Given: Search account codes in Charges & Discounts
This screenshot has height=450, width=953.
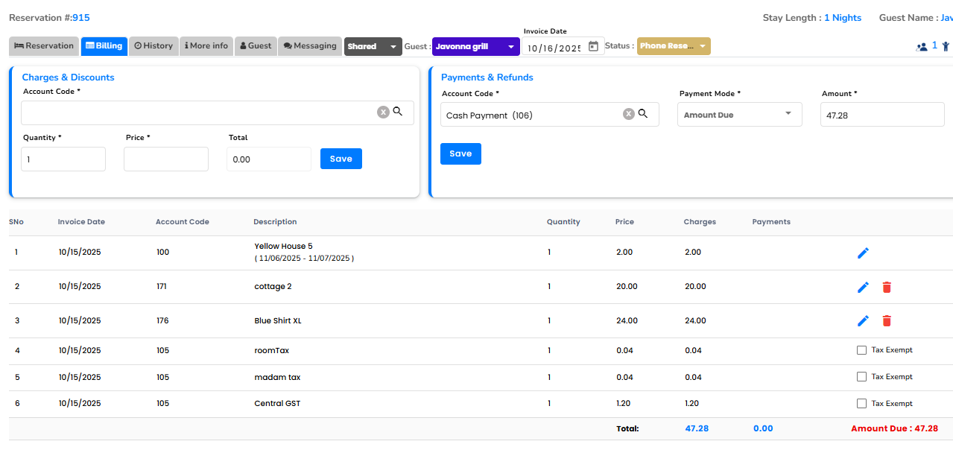Looking at the screenshot, I should (x=398, y=111).
